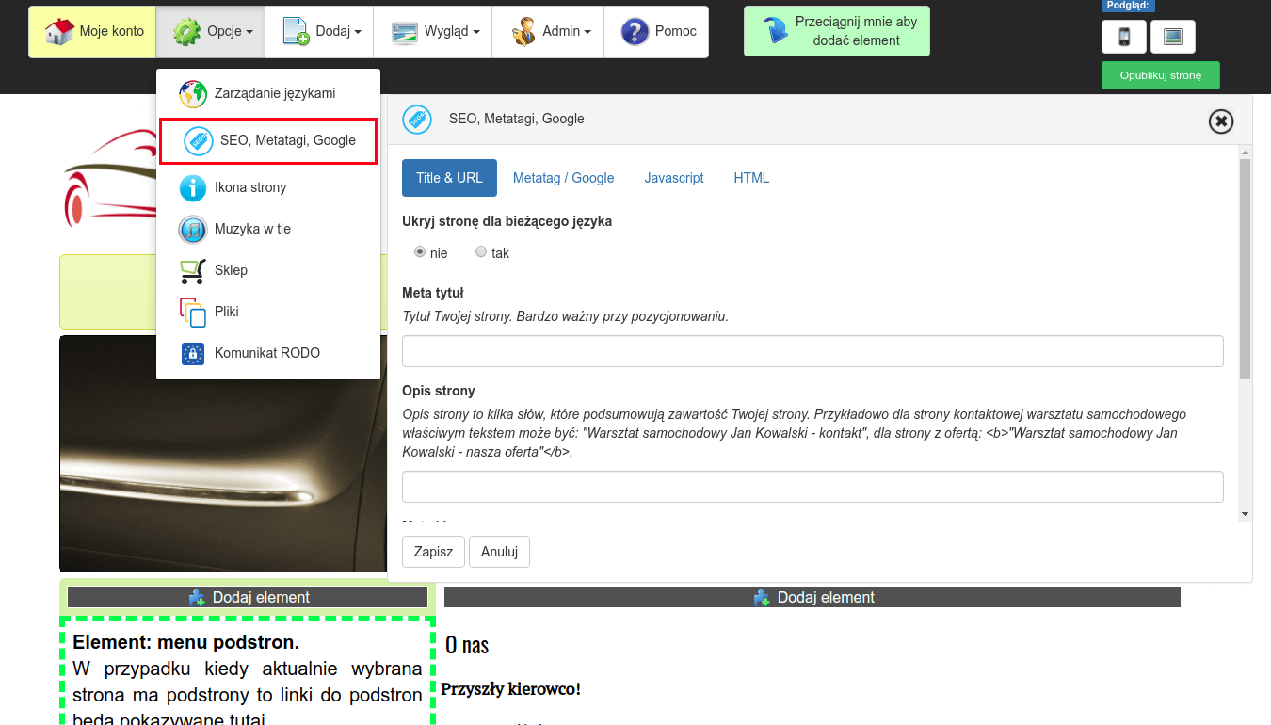Click the Komunikat RODO icon

pyautogui.click(x=193, y=354)
